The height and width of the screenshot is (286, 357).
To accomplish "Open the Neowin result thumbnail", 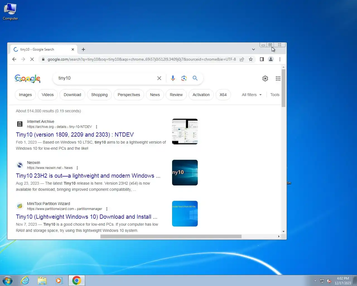I will [185, 173].
